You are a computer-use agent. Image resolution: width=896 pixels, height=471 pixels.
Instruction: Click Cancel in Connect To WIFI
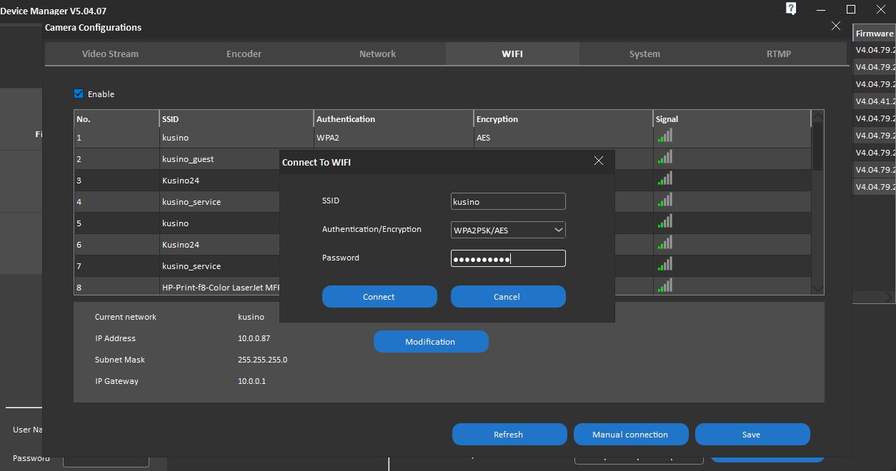508,297
